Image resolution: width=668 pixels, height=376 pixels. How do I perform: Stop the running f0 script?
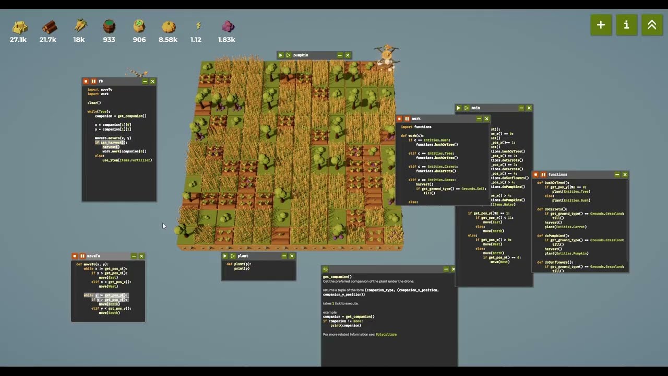click(86, 81)
